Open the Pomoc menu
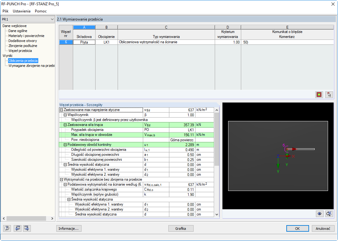Screen dimensions: 338x241 tap(41, 11)
